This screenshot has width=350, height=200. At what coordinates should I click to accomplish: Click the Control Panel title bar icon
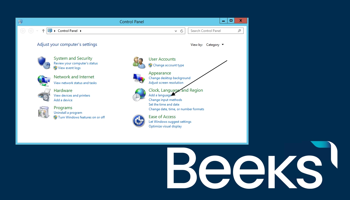(x=20, y=22)
